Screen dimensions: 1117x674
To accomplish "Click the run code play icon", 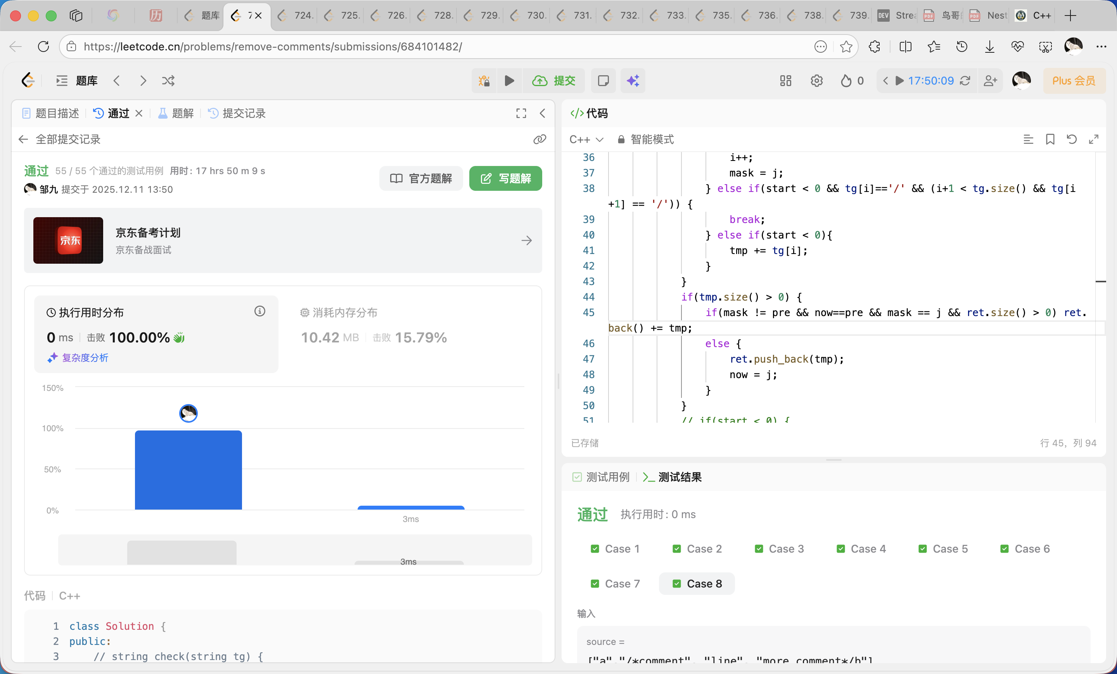I will (x=509, y=81).
